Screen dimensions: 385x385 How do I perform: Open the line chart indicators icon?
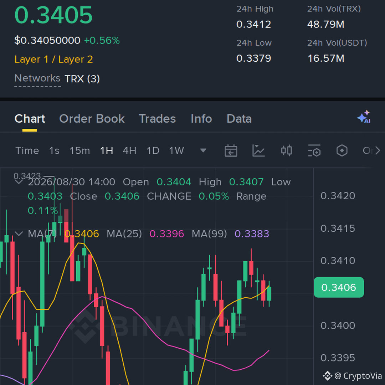pyautogui.click(x=258, y=150)
